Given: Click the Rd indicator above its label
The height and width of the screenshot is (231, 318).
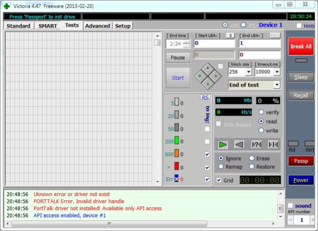Looking at the screenshot, I should click(293, 143).
